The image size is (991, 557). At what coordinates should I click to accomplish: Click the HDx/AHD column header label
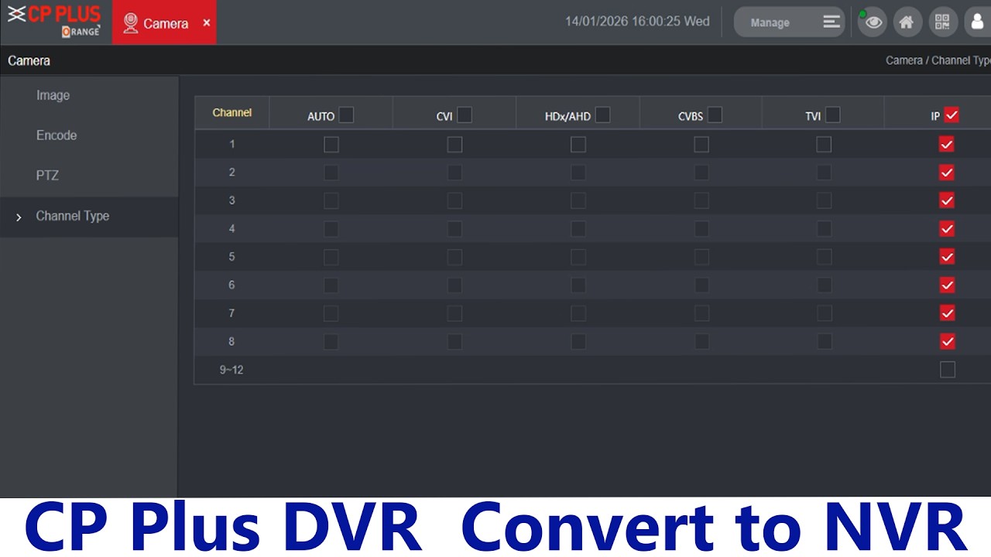click(568, 117)
